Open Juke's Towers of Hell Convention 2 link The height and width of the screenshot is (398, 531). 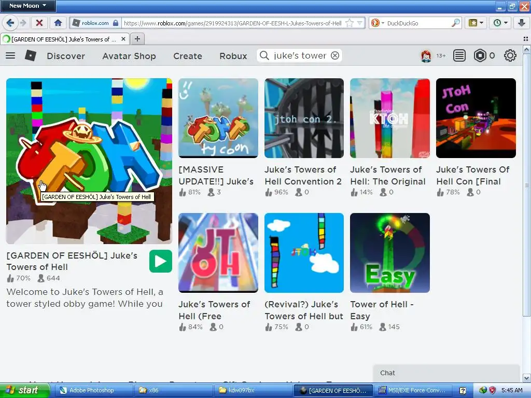point(303,175)
